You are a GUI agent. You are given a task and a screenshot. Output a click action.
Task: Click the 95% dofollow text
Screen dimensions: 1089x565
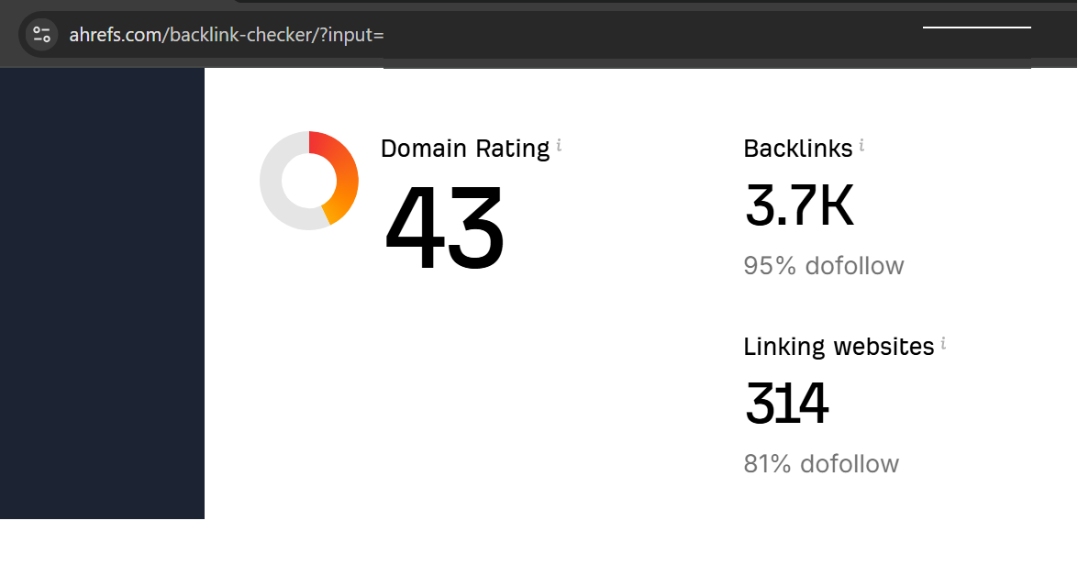(x=824, y=266)
